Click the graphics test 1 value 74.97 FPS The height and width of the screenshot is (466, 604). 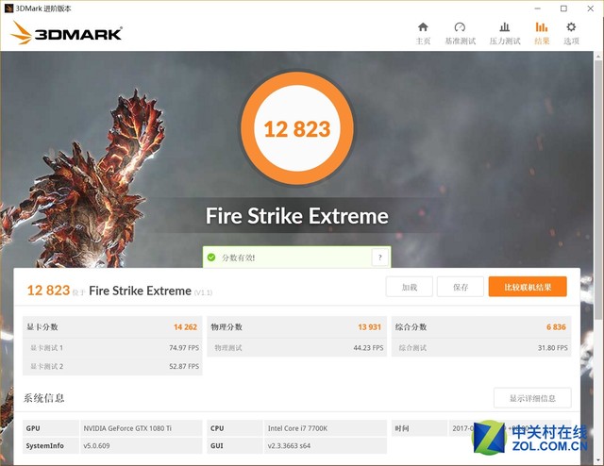(184, 348)
